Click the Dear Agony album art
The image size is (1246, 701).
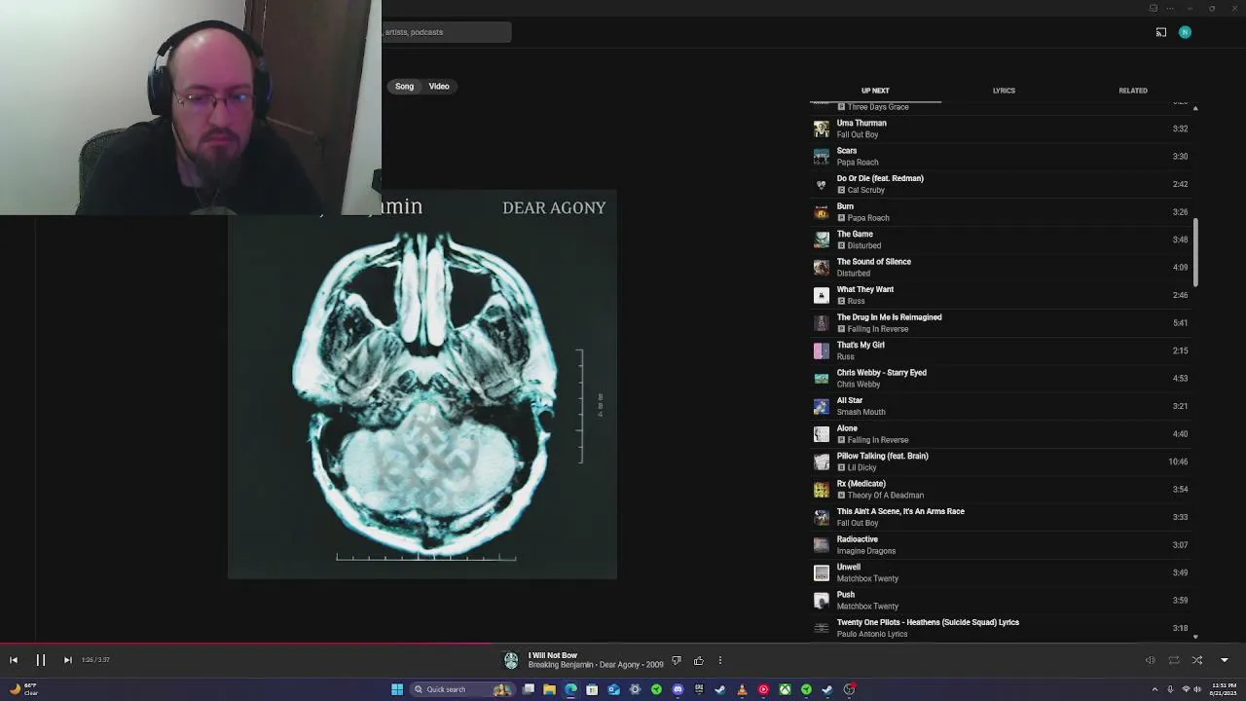422,385
